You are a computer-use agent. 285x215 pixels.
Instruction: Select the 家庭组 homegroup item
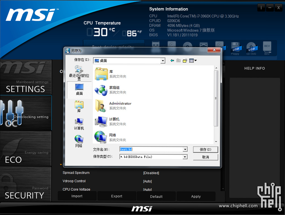[111, 90]
